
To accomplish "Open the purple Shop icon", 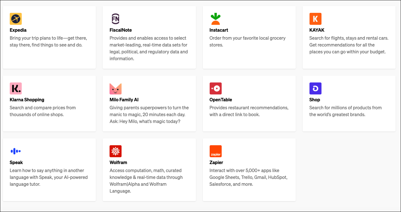I will 315,88.
